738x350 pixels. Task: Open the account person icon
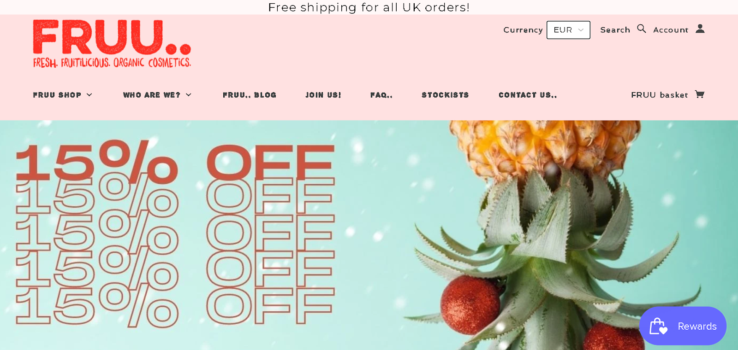point(700,29)
